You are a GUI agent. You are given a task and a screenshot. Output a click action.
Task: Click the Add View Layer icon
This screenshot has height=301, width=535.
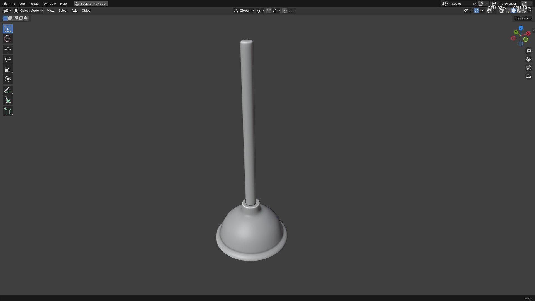pos(524,4)
